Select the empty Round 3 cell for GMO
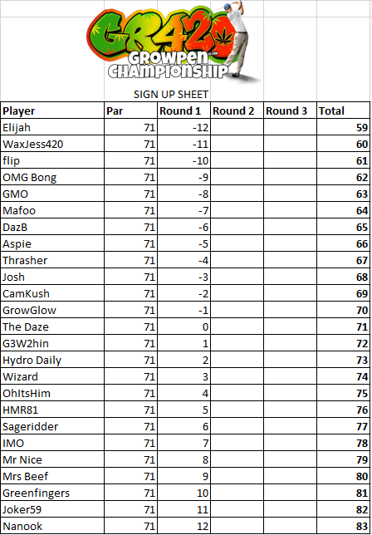The image size is (372, 535). pyautogui.click(x=290, y=194)
